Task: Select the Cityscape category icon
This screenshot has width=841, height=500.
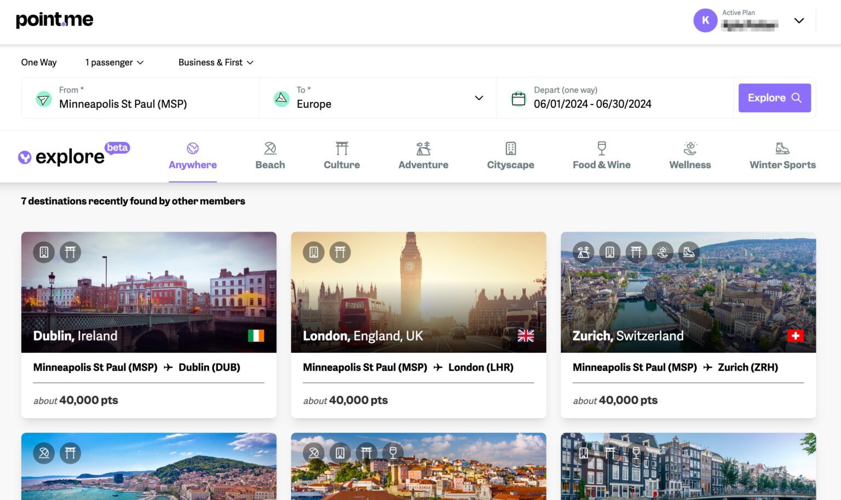Action: (x=510, y=148)
